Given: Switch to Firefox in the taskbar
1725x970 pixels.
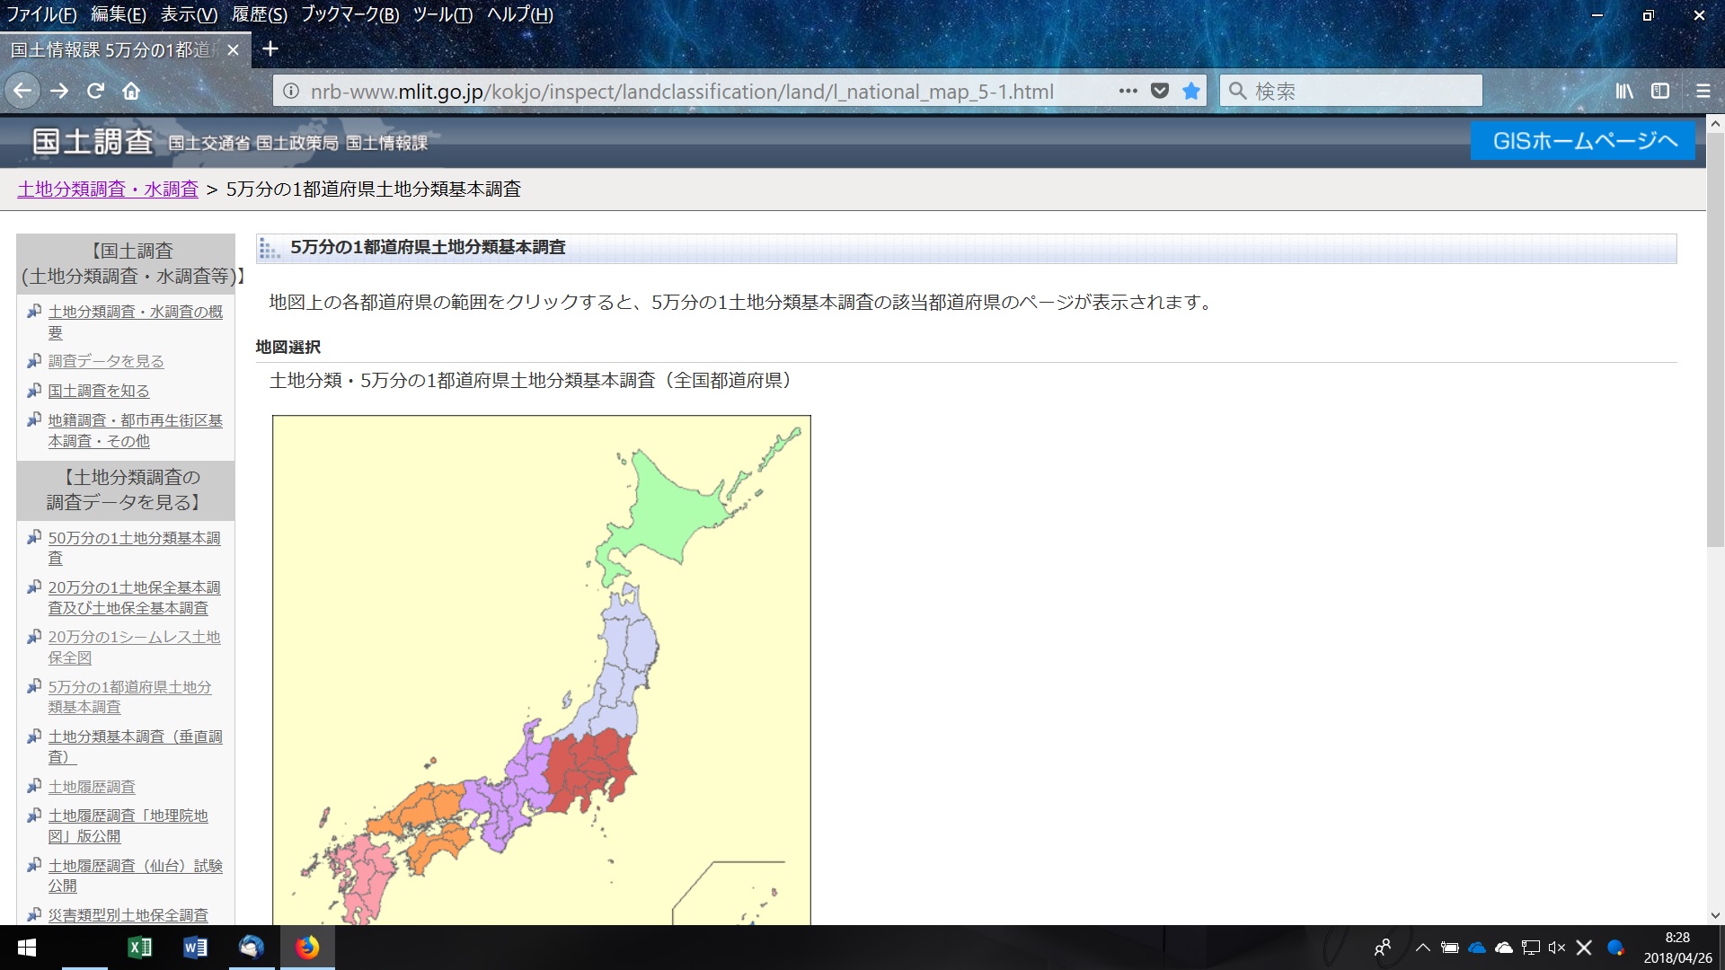Looking at the screenshot, I should click(307, 948).
